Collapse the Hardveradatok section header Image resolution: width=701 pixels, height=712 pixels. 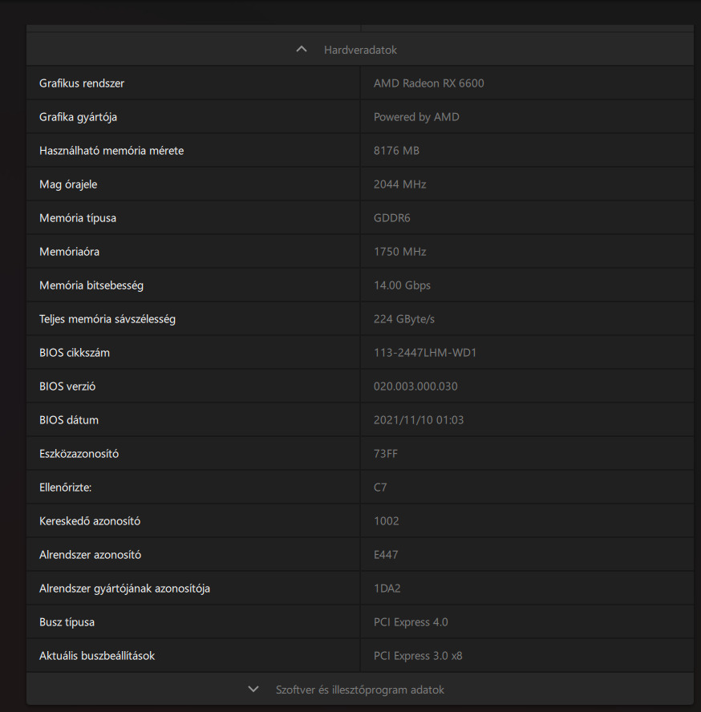pyautogui.click(x=360, y=50)
